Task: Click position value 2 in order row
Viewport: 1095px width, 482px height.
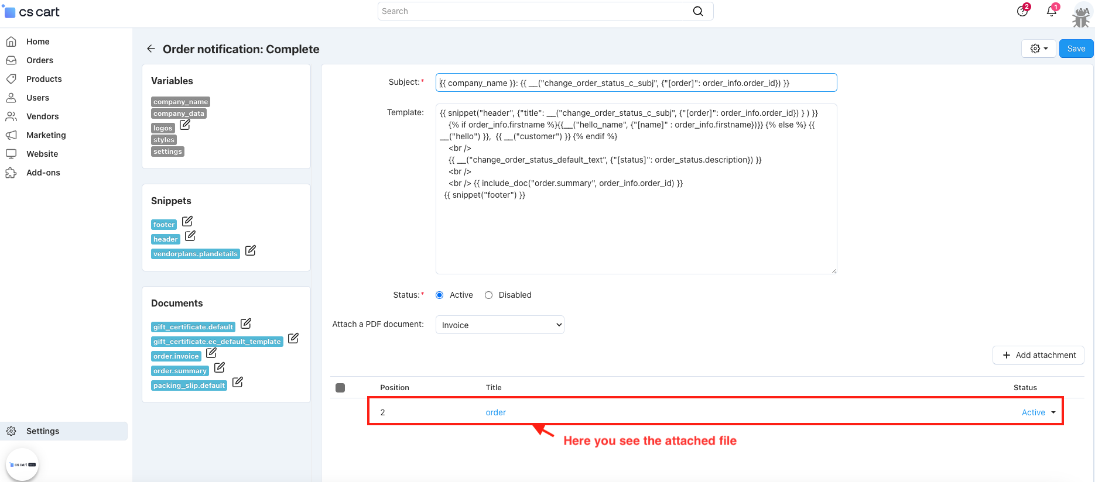Action: coord(383,412)
